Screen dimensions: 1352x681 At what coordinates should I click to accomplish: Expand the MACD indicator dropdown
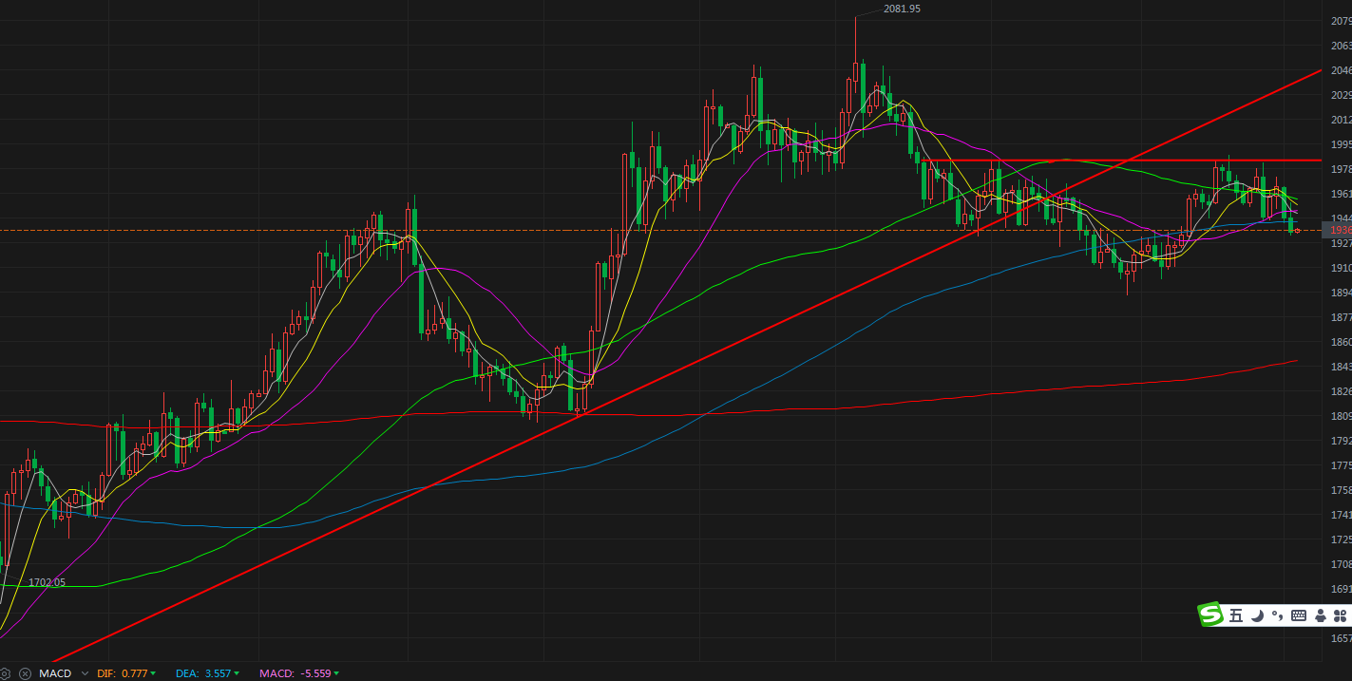pyautogui.click(x=85, y=673)
